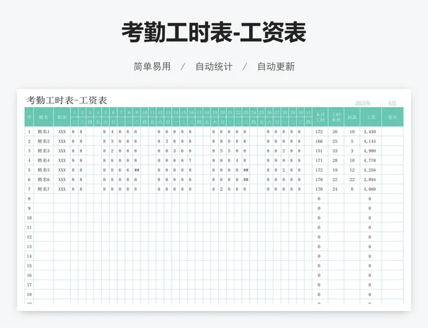The width and height of the screenshot is (428, 328).
Task: Select the 工资 column header
Action: click(x=371, y=117)
